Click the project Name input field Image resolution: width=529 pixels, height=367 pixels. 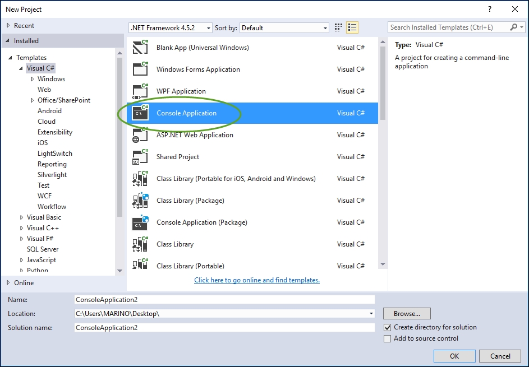pos(224,300)
